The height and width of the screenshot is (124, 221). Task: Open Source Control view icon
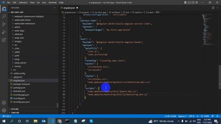(4, 24)
